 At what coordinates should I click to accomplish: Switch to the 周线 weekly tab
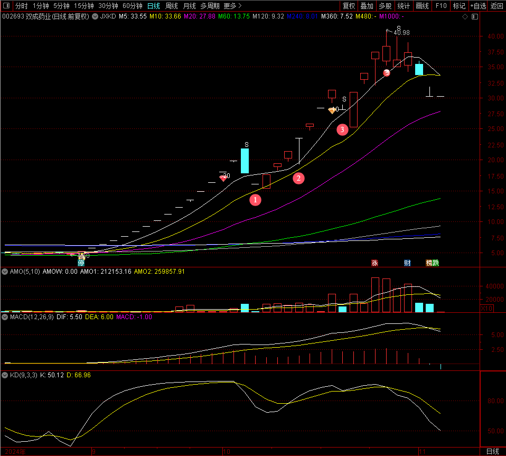tap(172, 6)
